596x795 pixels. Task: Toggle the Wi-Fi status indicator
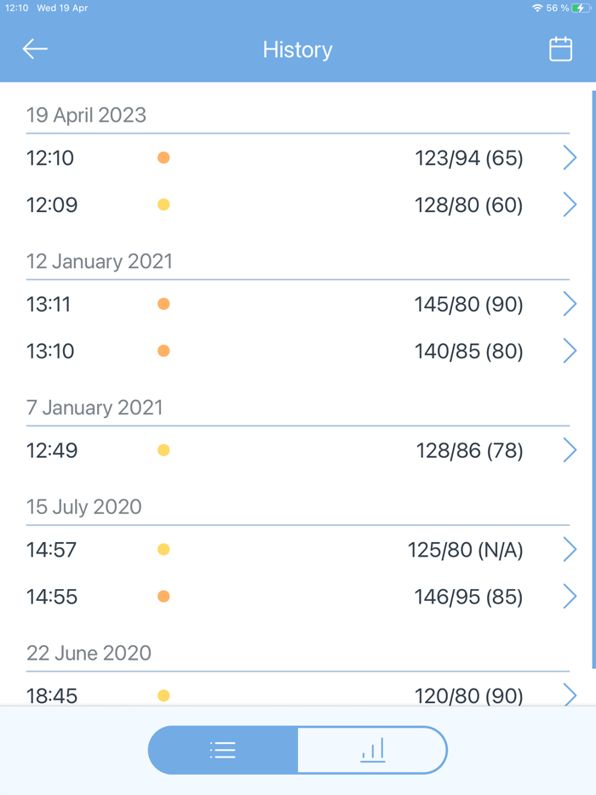(x=537, y=8)
